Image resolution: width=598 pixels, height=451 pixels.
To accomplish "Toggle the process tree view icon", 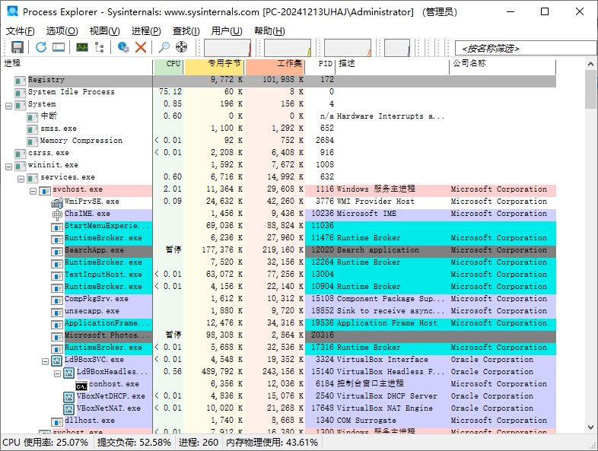I will coord(100,47).
